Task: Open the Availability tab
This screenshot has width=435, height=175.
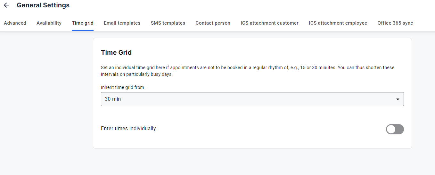Action: coord(49,23)
